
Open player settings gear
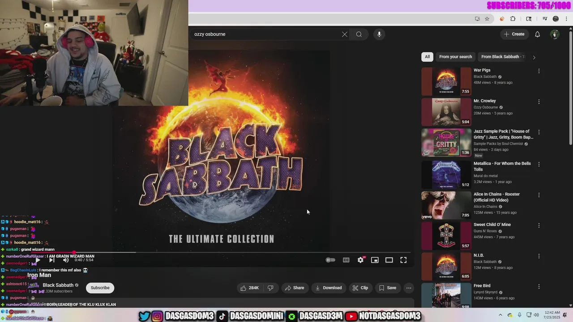pos(361,260)
